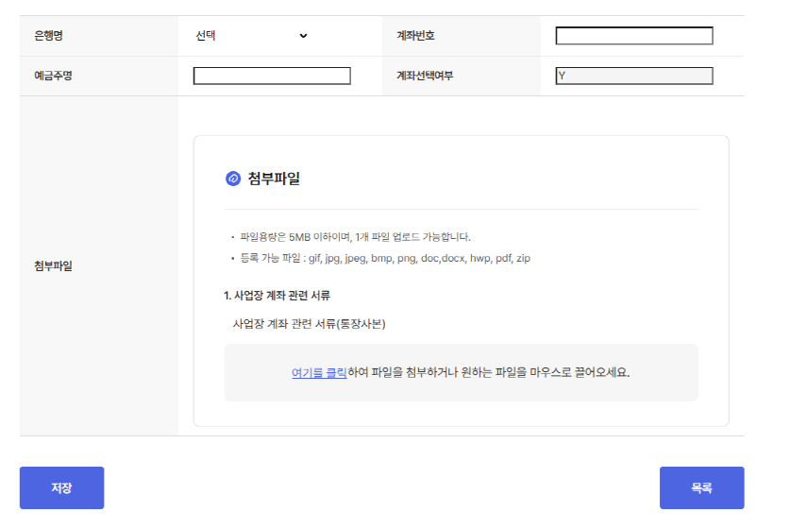
Task: Click the 계좌선택여부 field showing Y
Action: pos(633,76)
